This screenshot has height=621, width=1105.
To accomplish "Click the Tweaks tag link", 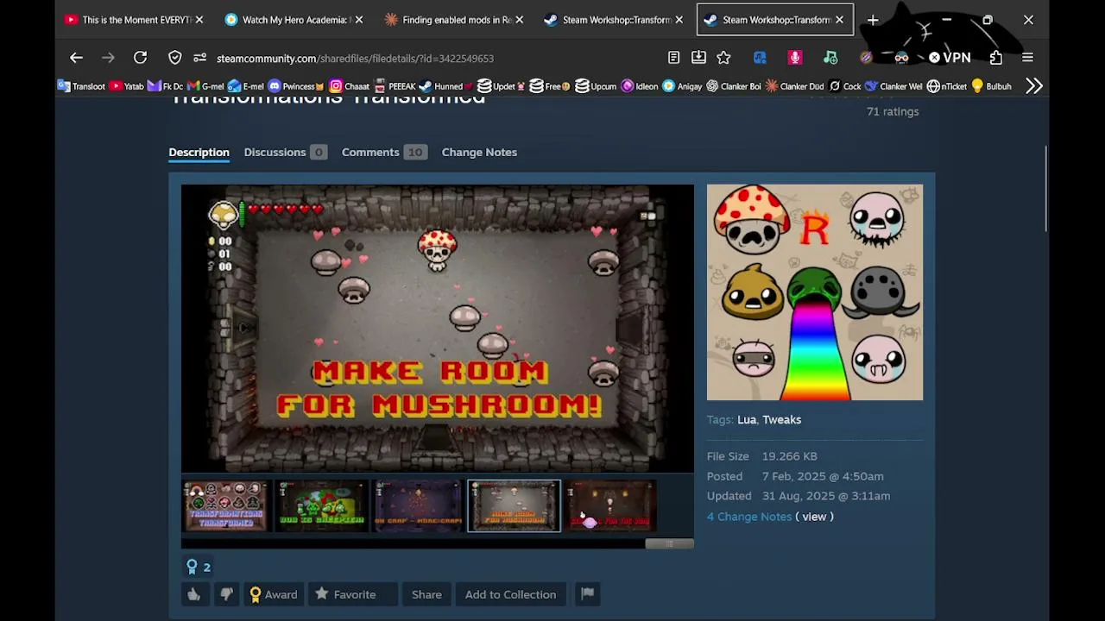I will pos(781,419).
